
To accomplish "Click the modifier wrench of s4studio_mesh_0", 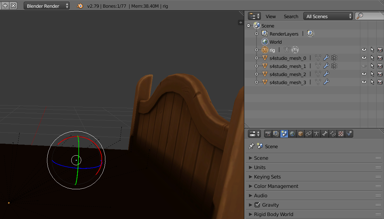I will click(326, 58).
